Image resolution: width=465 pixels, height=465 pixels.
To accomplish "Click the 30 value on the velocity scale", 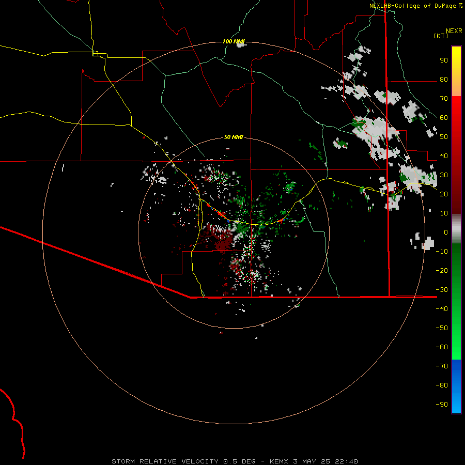I will tap(444, 175).
